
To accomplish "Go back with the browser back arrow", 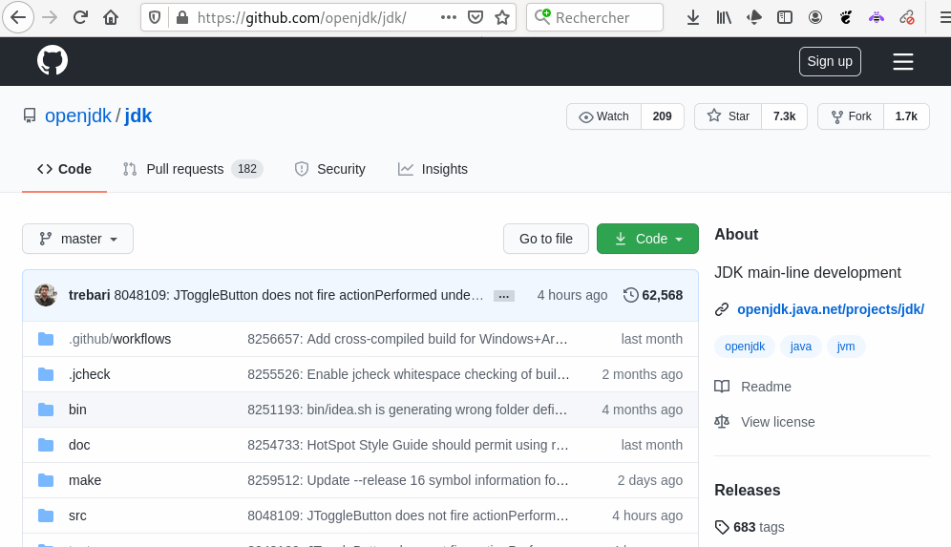I will click(x=18, y=17).
